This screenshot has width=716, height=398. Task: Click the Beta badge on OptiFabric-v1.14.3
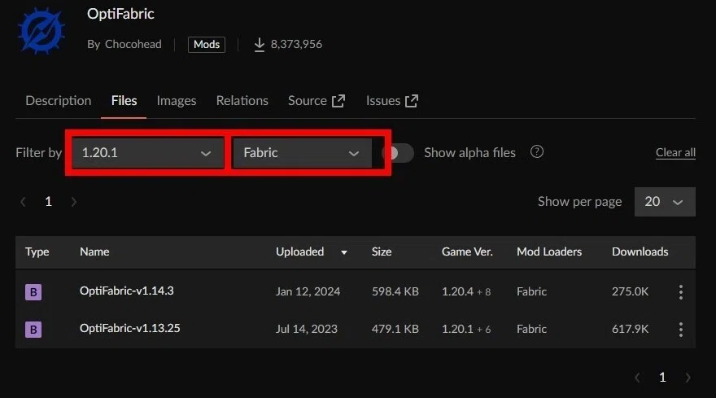point(33,292)
